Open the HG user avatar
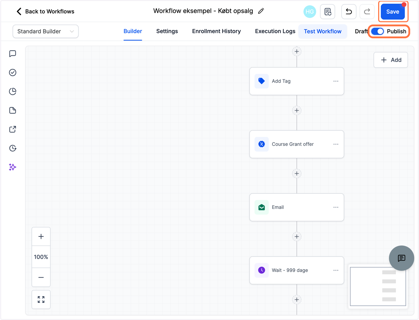The image size is (419, 320). click(310, 12)
